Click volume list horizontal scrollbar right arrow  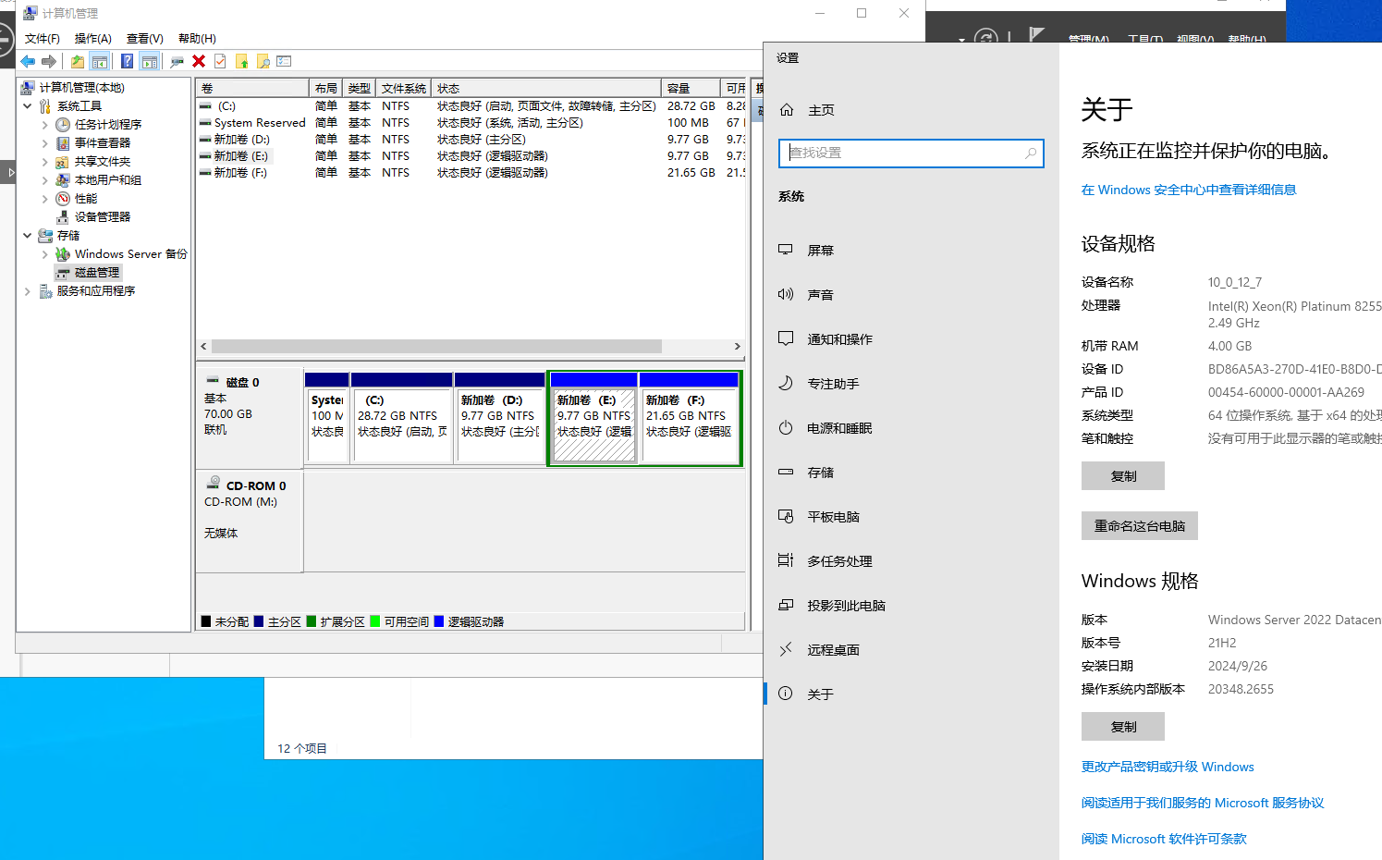click(737, 347)
